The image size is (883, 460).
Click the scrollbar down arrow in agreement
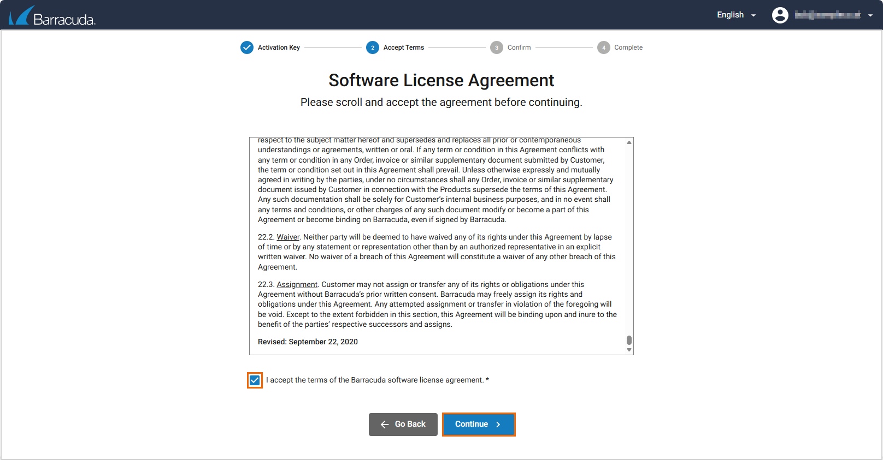click(629, 350)
